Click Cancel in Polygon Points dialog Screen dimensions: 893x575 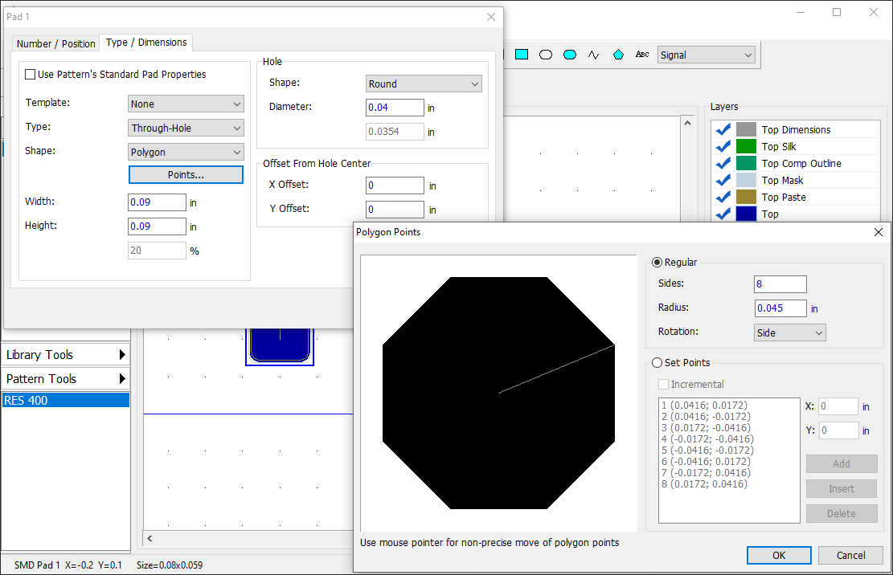[850, 556]
